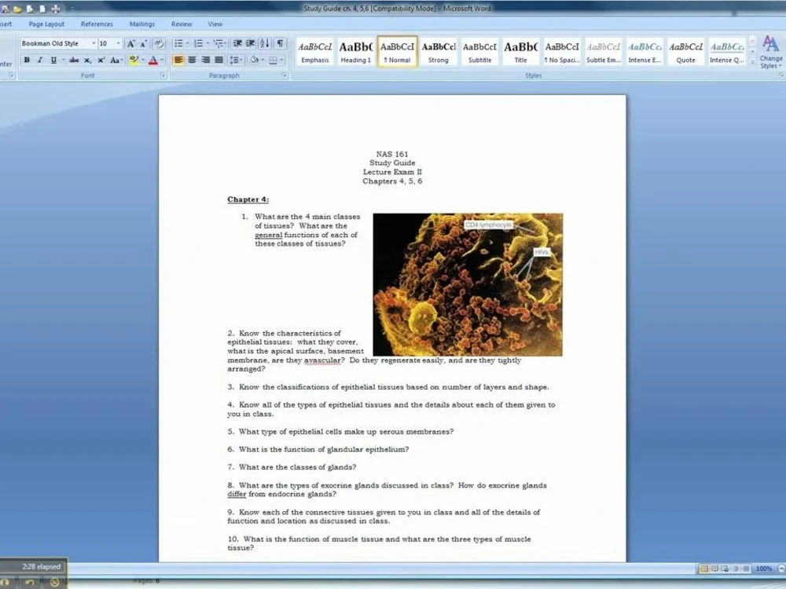Image resolution: width=786 pixels, height=589 pixels.
Task: Click the font color red A swatch
Action: click(x=153, y=60)
